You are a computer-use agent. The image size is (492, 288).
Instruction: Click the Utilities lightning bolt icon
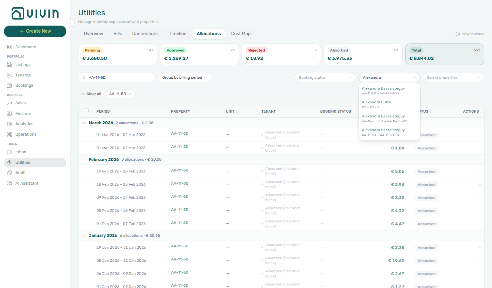(9, 163)
